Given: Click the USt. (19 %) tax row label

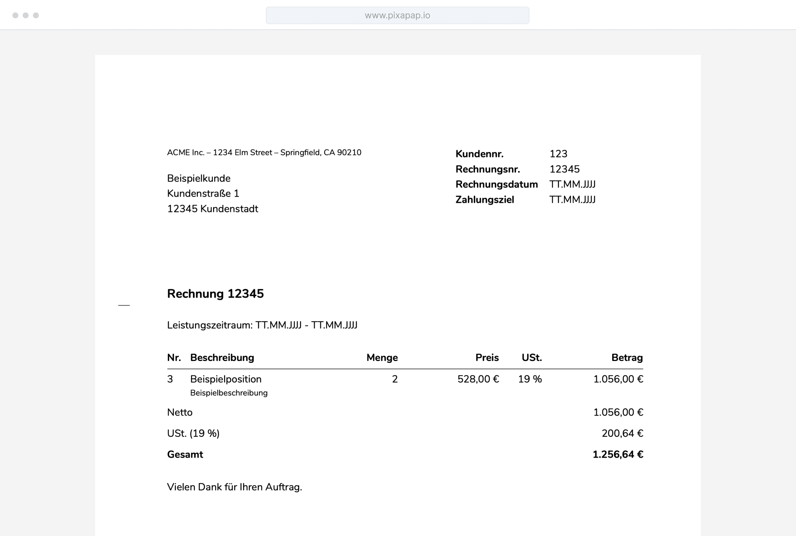Looking at the screenshot, I should pyautogui.click(x=193, y=433).
